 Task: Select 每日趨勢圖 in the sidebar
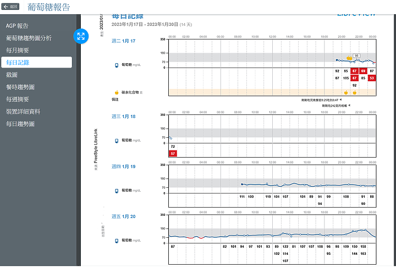coord(20,124)
